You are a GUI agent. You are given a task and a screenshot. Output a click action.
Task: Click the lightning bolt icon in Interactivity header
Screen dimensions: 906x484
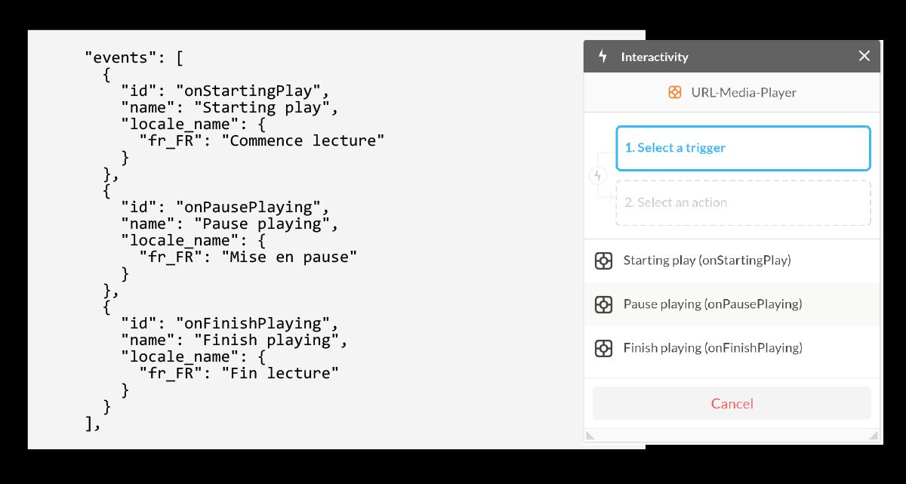[602, 56]
